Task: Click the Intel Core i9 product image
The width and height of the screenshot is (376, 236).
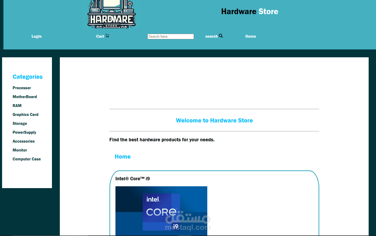Action: (x=161, y=211)
